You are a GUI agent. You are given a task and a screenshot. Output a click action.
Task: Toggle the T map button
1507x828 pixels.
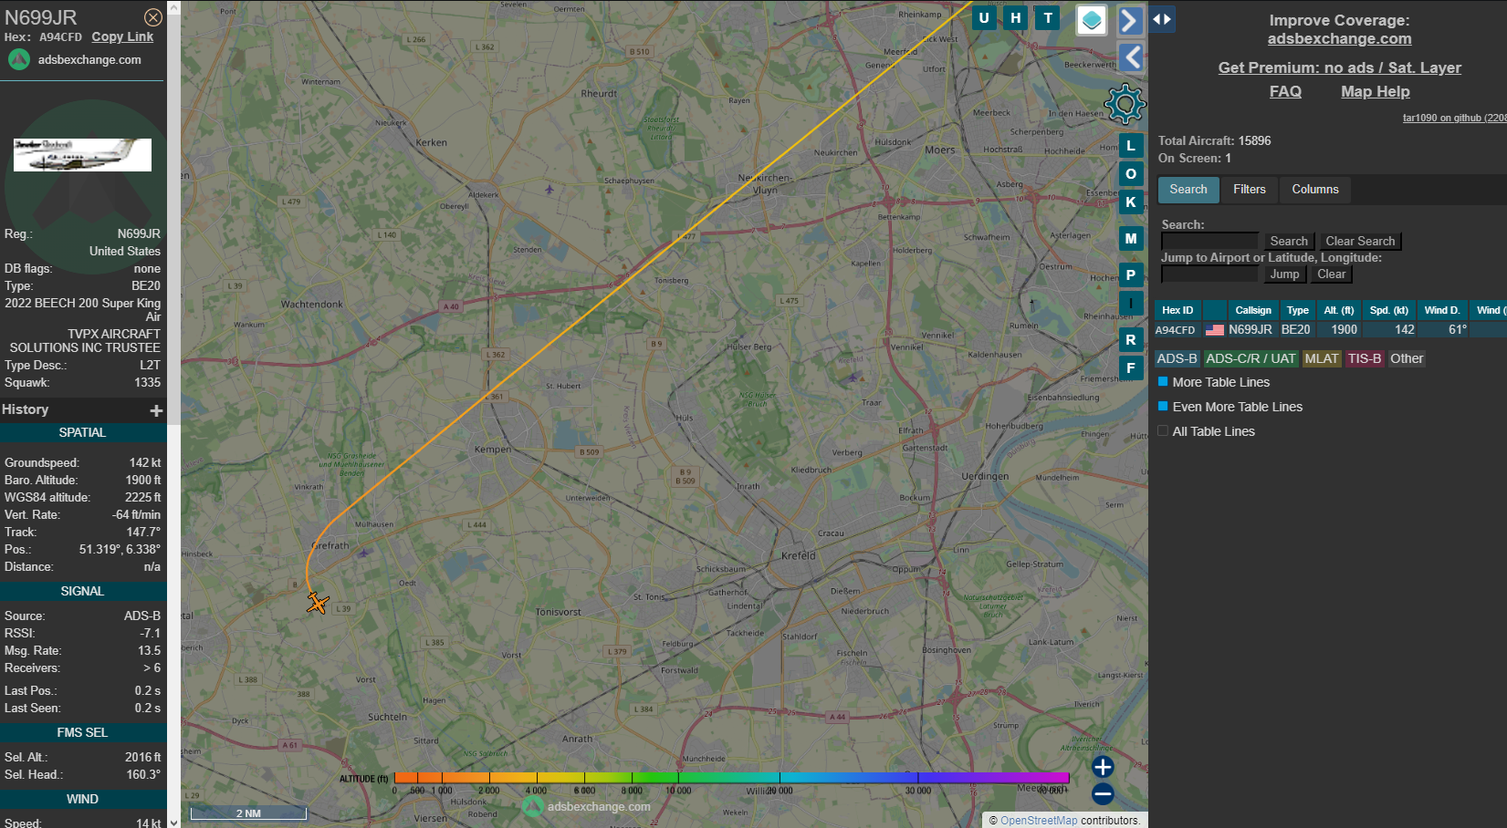click(x=1048, y=17)
